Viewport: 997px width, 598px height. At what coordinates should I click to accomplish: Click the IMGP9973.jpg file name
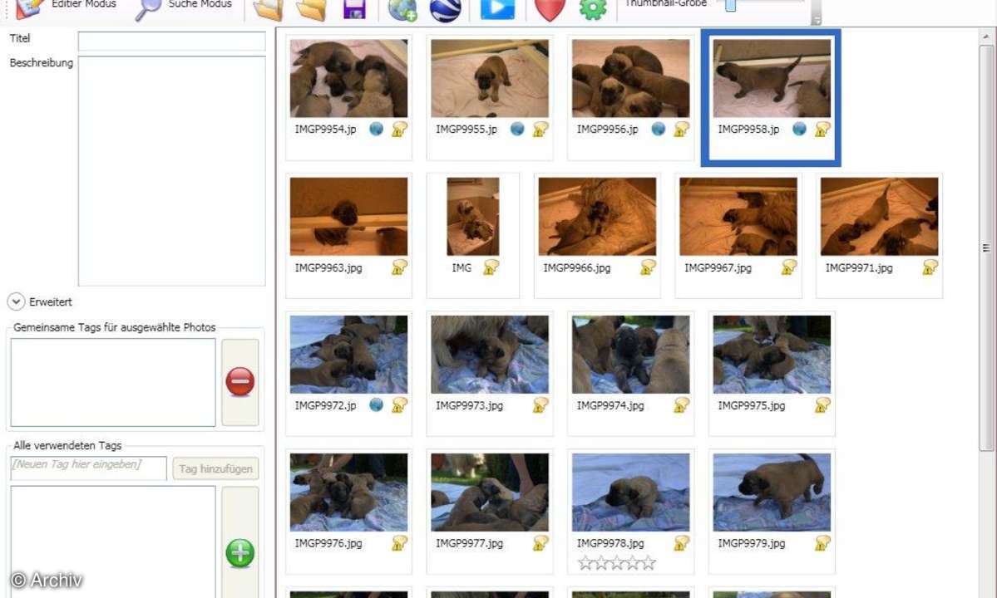click(469, 405)
